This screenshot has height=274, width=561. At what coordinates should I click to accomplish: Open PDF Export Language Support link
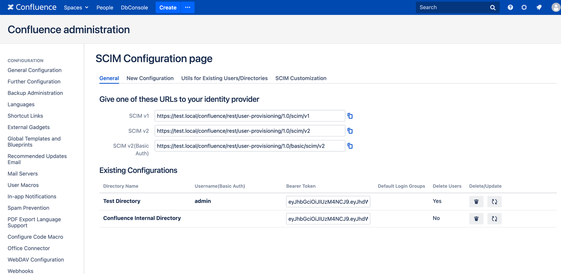pos(34,222)
